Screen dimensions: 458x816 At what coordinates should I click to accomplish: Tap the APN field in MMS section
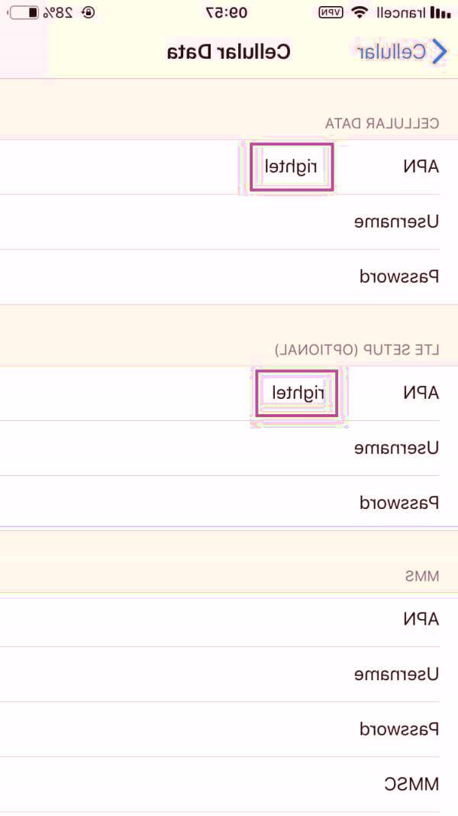tap(229, 620)
